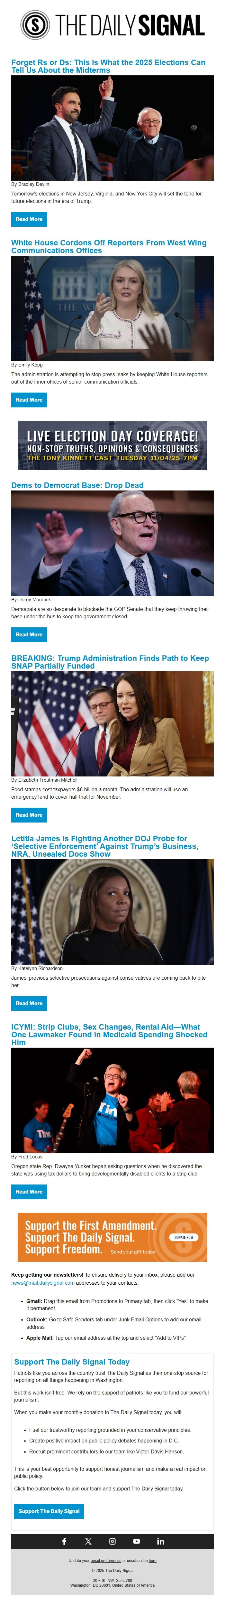
Task: Open the YouTube icon in footer
Action: [137, 1541]
